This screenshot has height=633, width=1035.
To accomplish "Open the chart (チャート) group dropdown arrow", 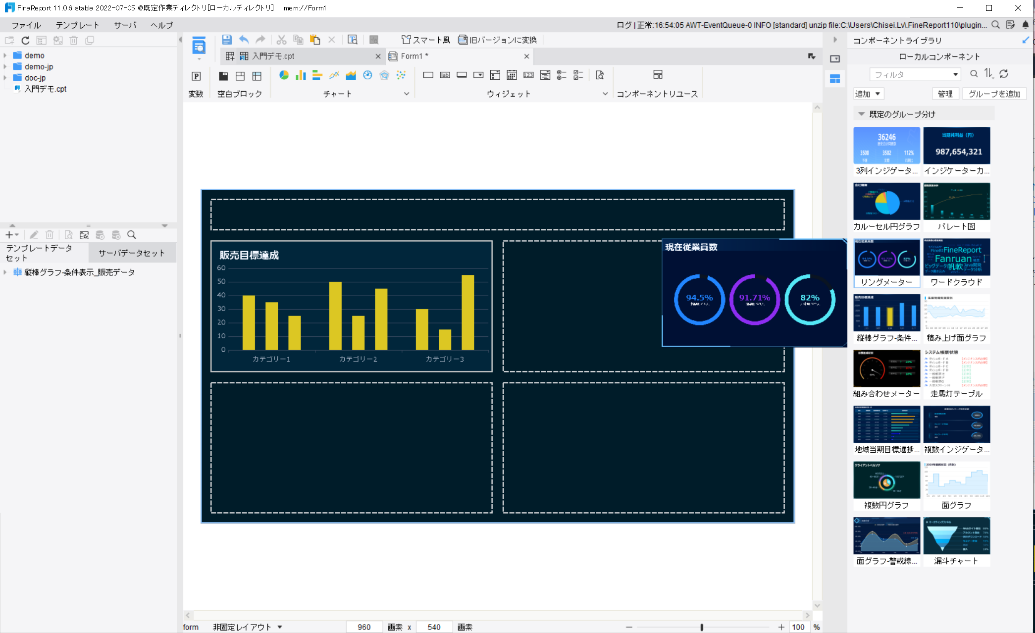I will 407,94.
